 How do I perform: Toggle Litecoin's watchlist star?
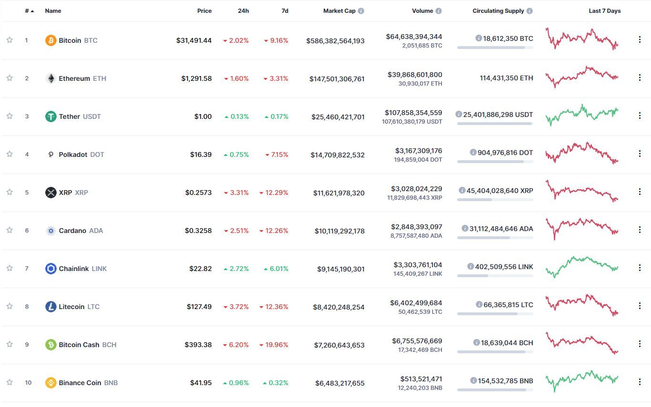coord(10,306)
